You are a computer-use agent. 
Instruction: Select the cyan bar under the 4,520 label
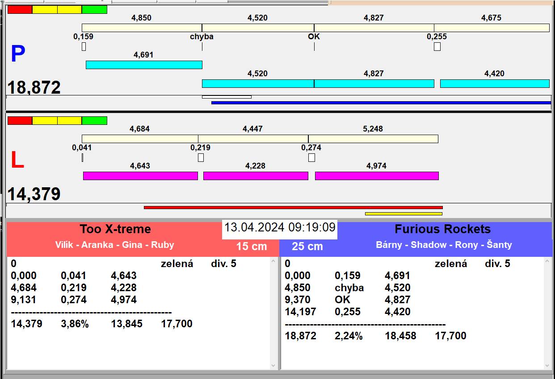click(258, 83)
